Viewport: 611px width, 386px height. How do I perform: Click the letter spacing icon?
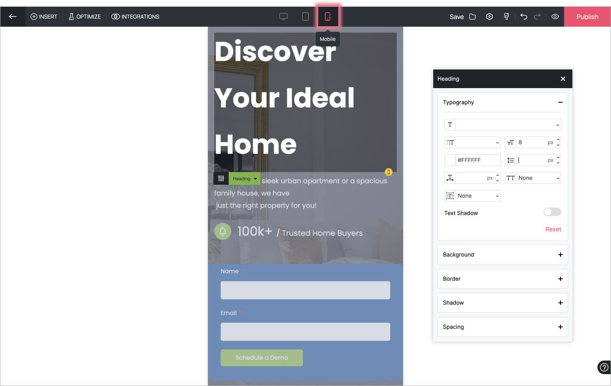coord(450,178)
